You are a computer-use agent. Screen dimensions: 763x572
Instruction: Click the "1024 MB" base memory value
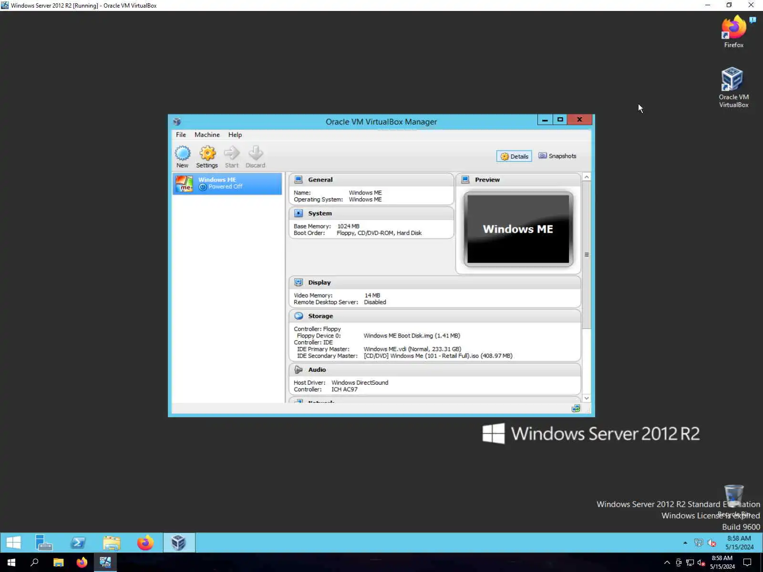coord(349,226)
